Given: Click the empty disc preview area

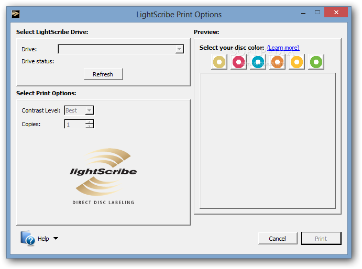Looking at the screenshot, I should [268, 141].
